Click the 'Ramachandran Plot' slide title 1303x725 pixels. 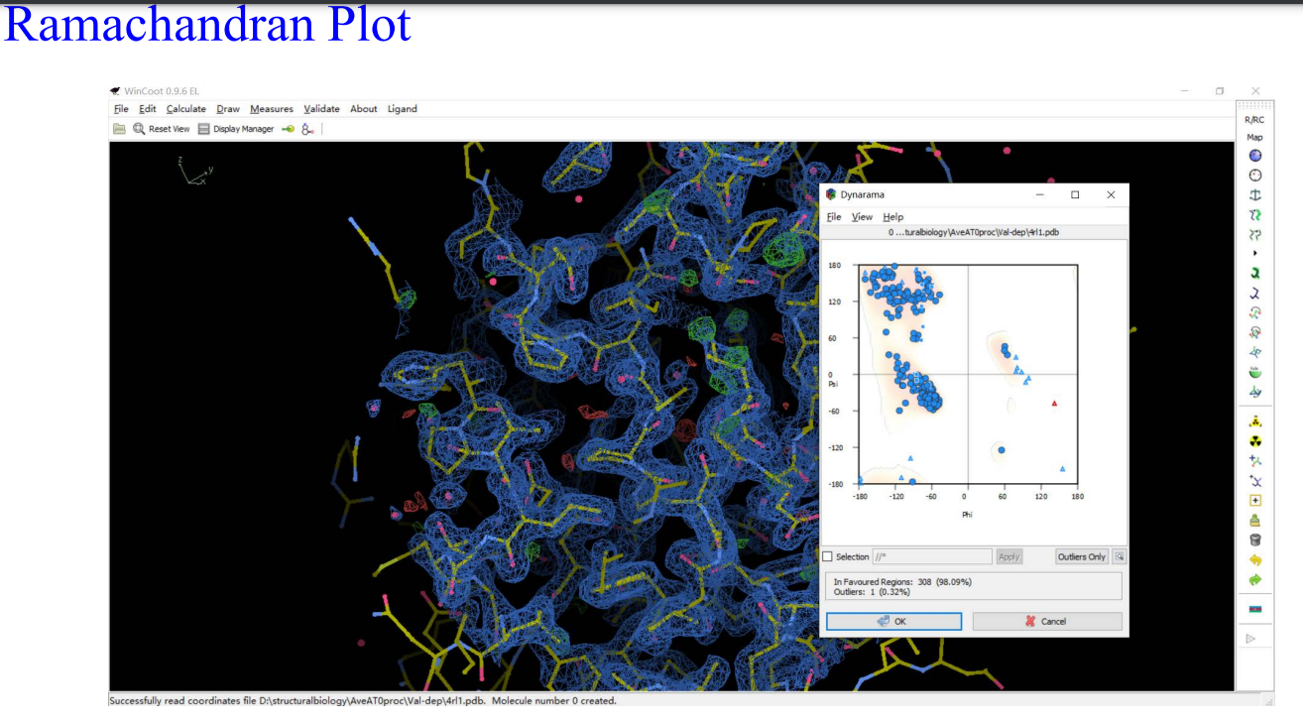tap(207, 25)
